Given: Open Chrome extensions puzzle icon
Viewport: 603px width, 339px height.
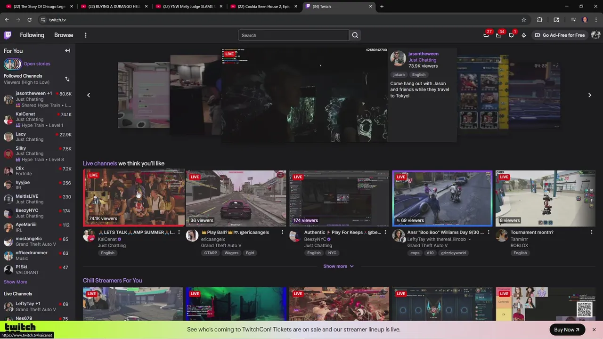Looking at the screenshot, I should click(x=540, y=20).
